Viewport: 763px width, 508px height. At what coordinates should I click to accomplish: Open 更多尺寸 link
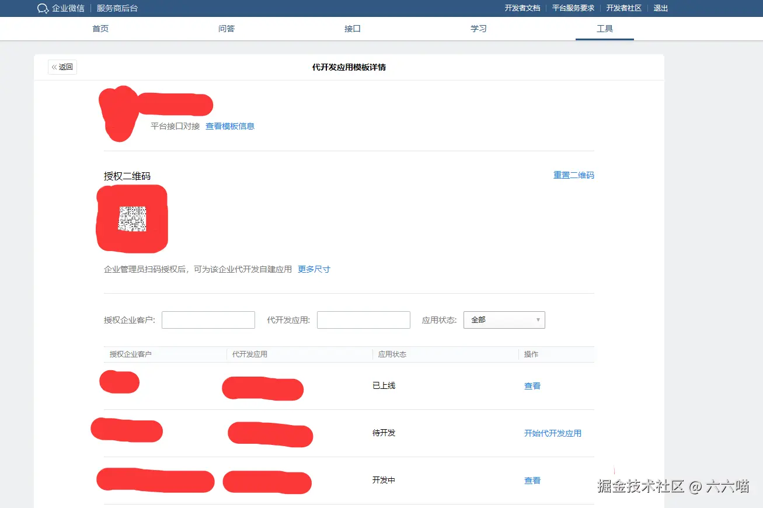pyautogui.click(x=314, y=269)
